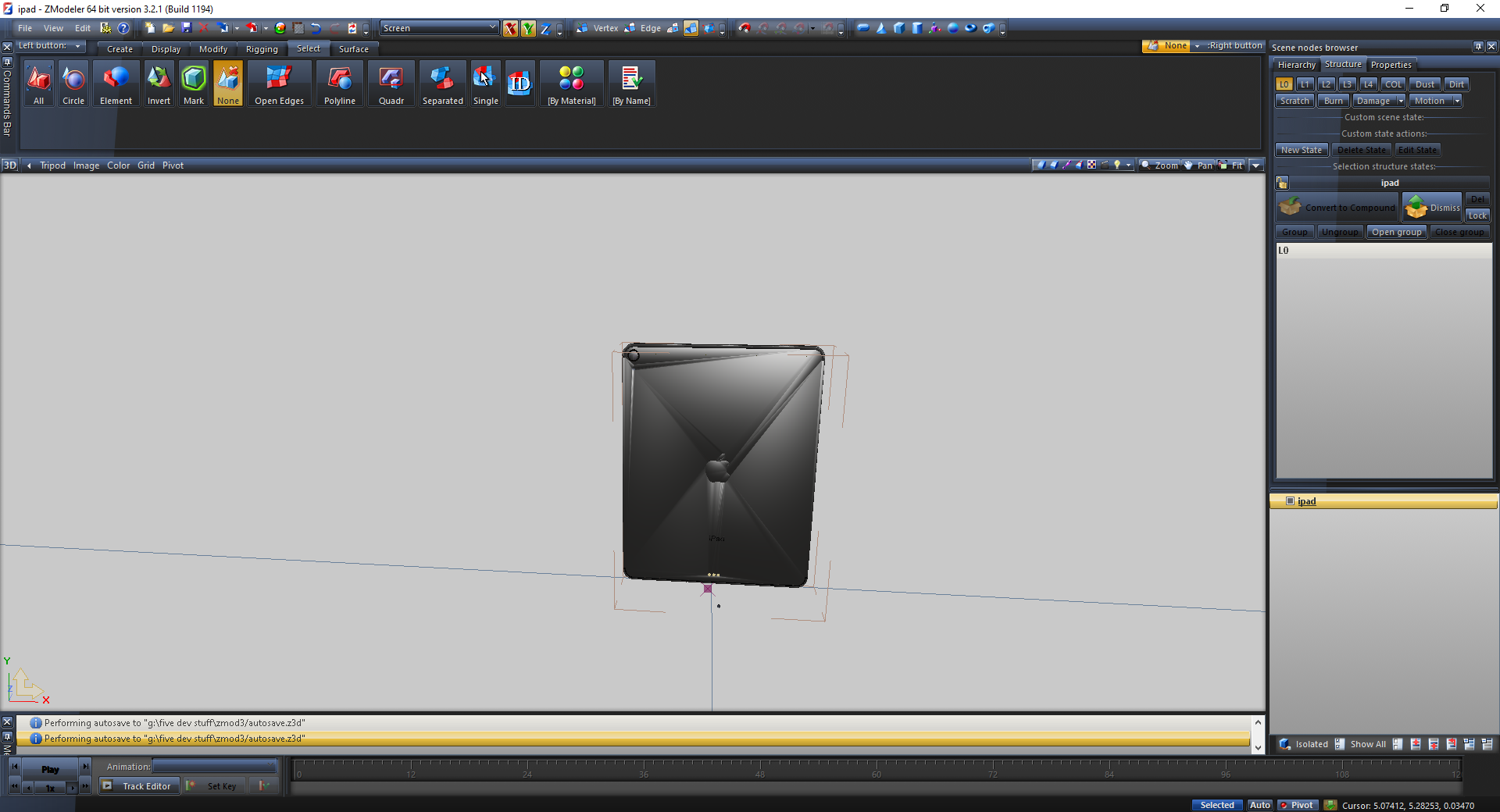Activate the Polyline selection tool

[x=339, y=84]
